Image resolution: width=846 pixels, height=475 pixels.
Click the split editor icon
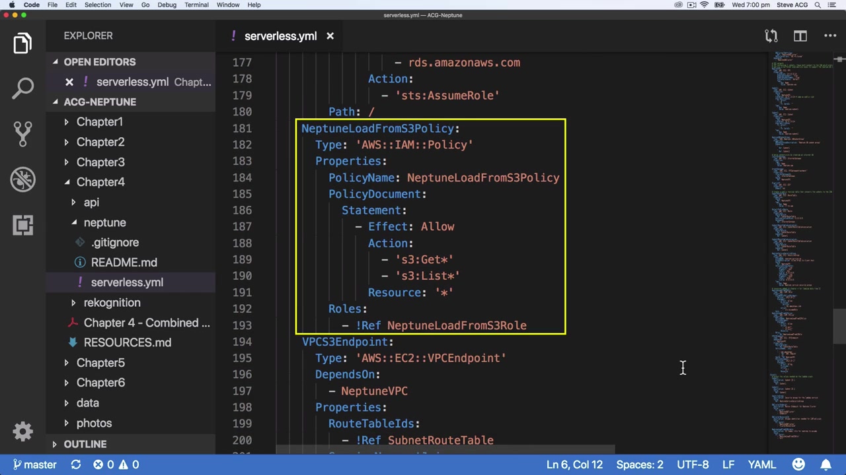click(x=800, y=36)
